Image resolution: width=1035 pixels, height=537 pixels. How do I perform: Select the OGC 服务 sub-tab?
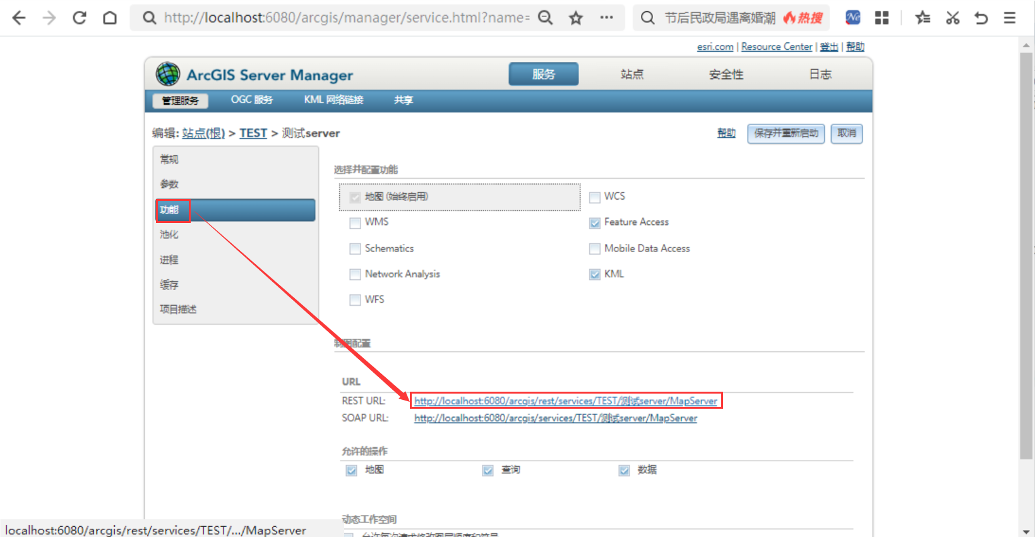252,100
